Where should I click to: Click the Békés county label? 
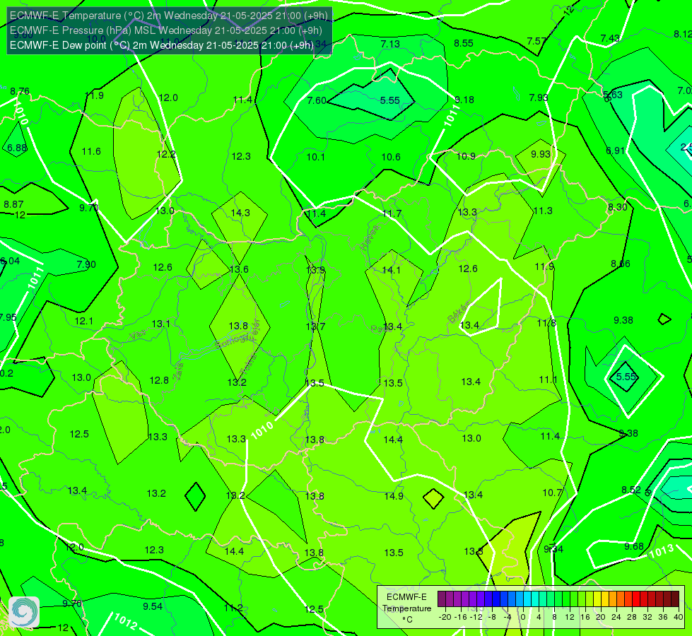pos(459,312)
